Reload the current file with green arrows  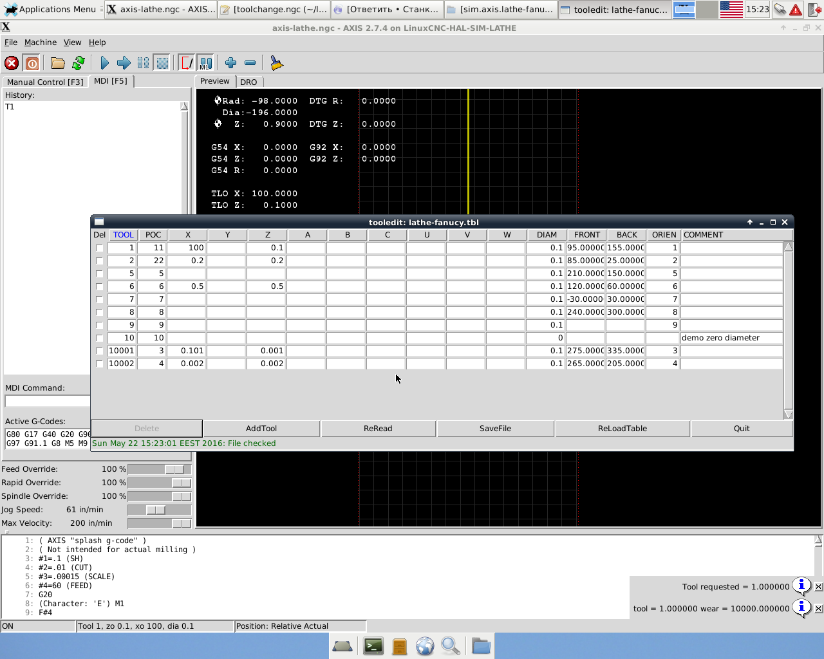tap(79, 63)
